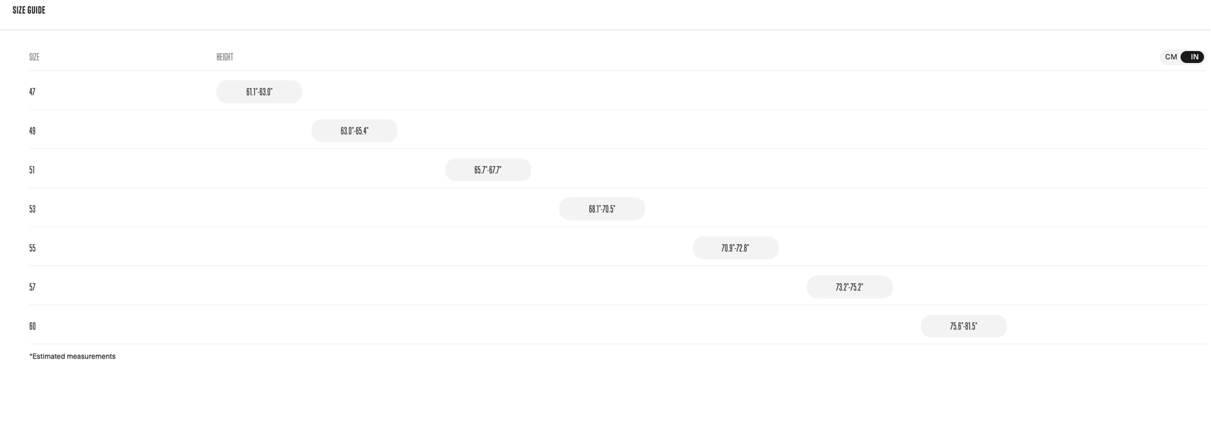Click the 63.0"-65.4" height pill
The image size is (1211, 426).
[354, 131]
